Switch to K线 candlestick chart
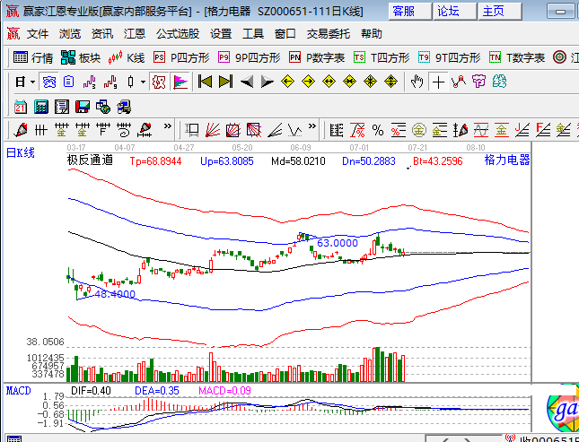The width and height of the screenshot is (579, 442). point(127,57)
